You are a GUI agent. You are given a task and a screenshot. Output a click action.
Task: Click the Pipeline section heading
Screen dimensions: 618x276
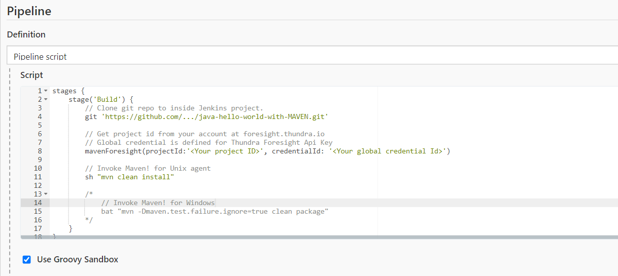(x=29, y=11)
